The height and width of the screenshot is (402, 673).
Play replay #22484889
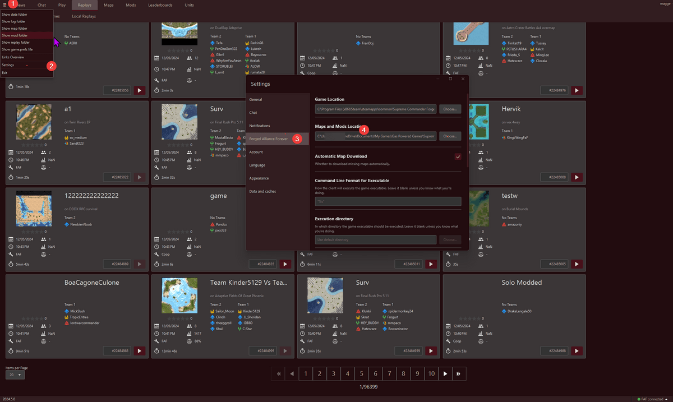[x=139, y=264]
